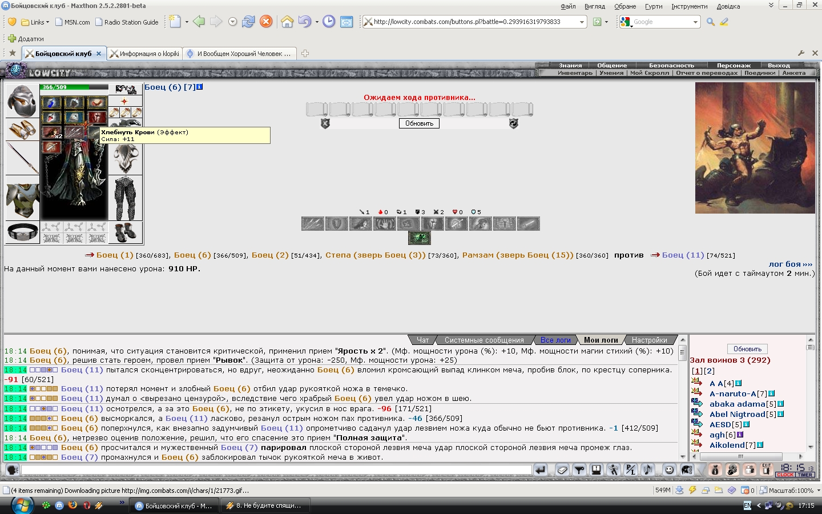The height and width of the screenshot is (514, 822).
Task: Open Системные сообщения tab
Action: [x=484, y=340]
